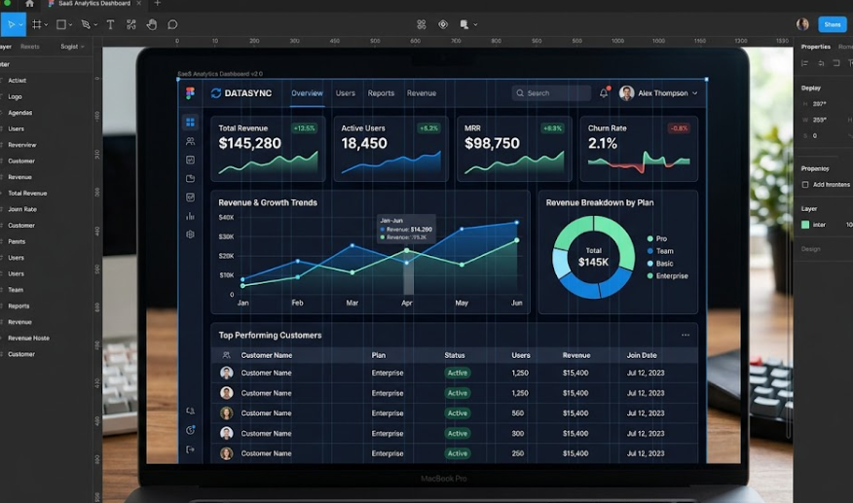Select the Activet layer

coord(17,81)
